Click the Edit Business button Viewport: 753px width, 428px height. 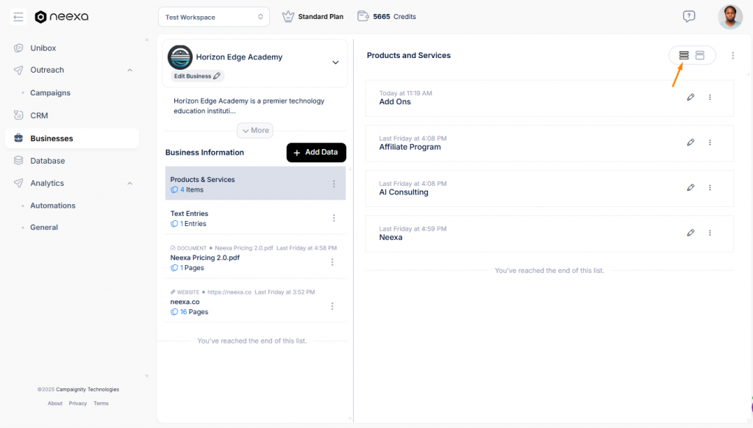click(x=196, y=76)
